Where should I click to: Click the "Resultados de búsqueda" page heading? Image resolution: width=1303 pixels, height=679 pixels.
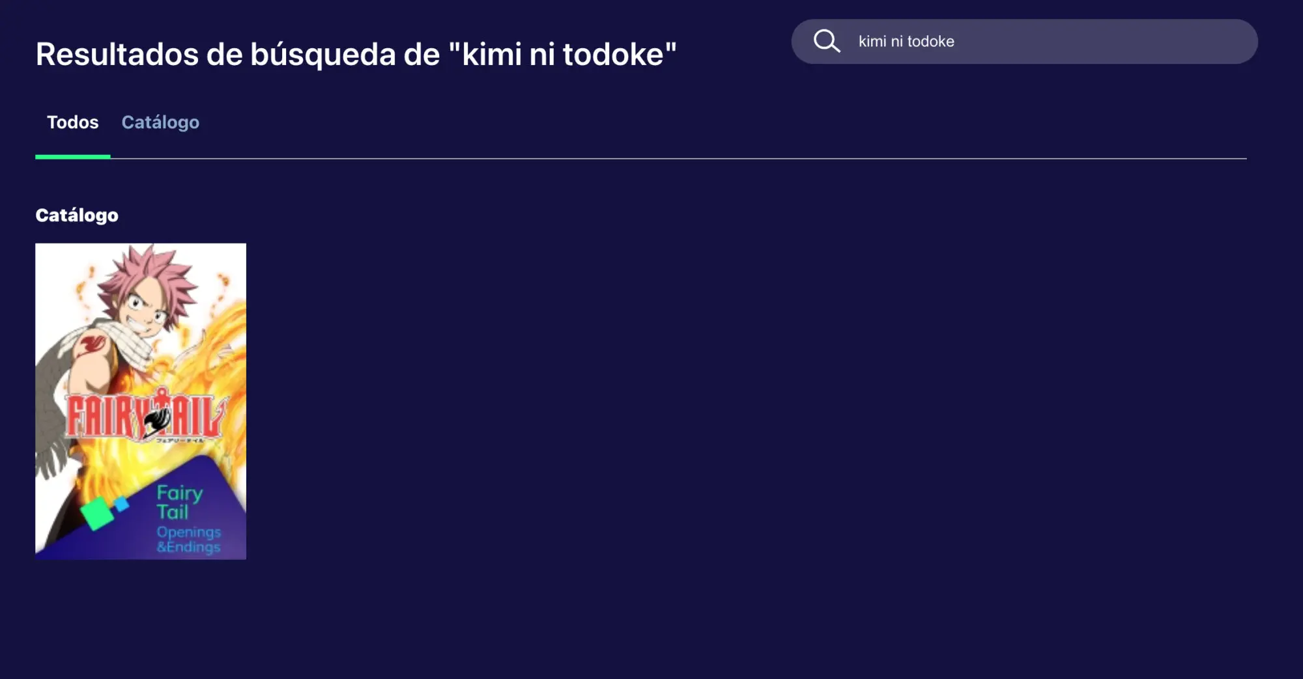click(x=356, y=54)
